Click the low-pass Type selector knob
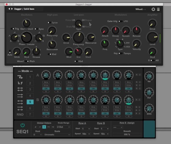Image resolution: width=171 pixels, height=144 pixels. (x=79, y=24)
